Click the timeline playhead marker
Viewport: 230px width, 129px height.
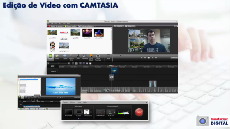coord(111,65)
